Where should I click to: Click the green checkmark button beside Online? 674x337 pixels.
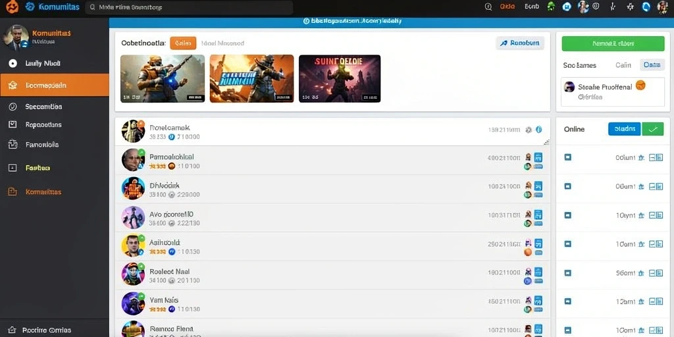[652, 129]
